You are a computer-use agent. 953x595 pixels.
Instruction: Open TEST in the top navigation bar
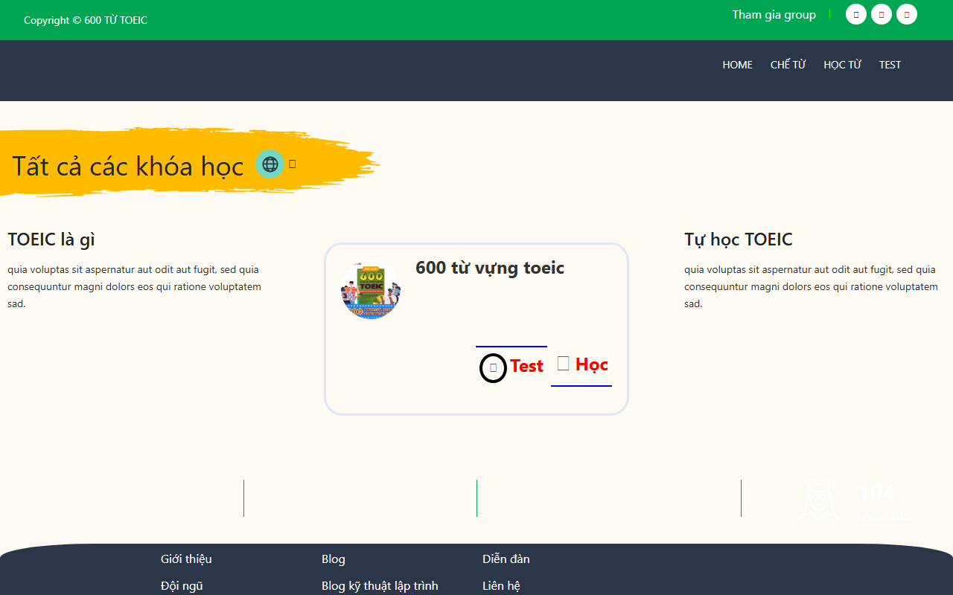point(890,65)
